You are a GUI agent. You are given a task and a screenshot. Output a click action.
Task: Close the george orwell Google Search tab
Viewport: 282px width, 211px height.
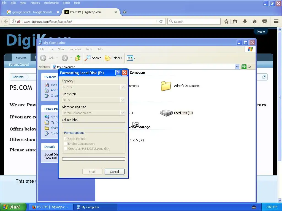tap(58, 12)
